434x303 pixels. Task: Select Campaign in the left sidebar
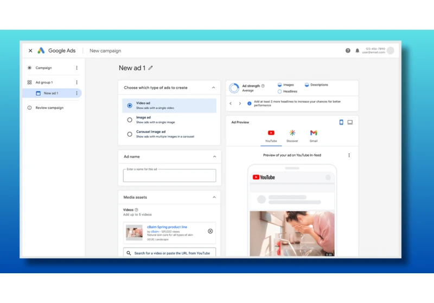click(43, 68)
